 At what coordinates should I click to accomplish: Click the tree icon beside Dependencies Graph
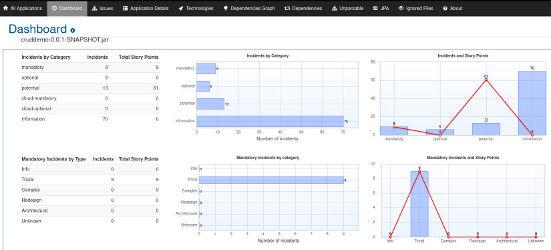coord(226,8)
